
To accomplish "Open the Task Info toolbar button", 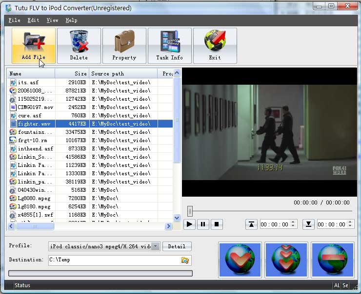I will coord(170,45).
